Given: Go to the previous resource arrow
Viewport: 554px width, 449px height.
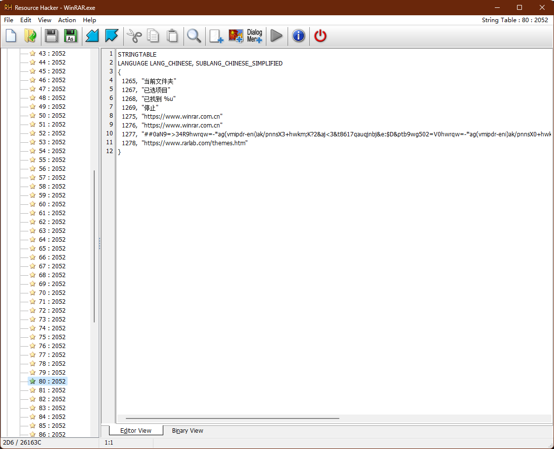Looking at the screenshot, I should pyautogui.click(x=92, y=36).
